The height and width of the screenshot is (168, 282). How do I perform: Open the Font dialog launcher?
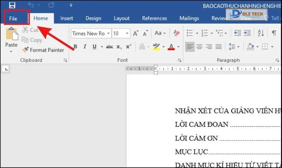(x=180, y=60)
